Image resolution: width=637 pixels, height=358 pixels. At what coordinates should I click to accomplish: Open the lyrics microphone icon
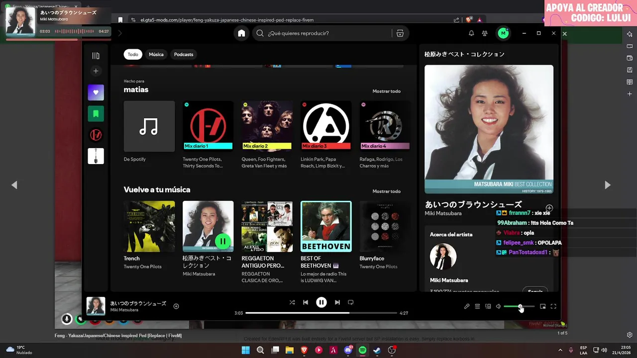[x=467, y=306]
